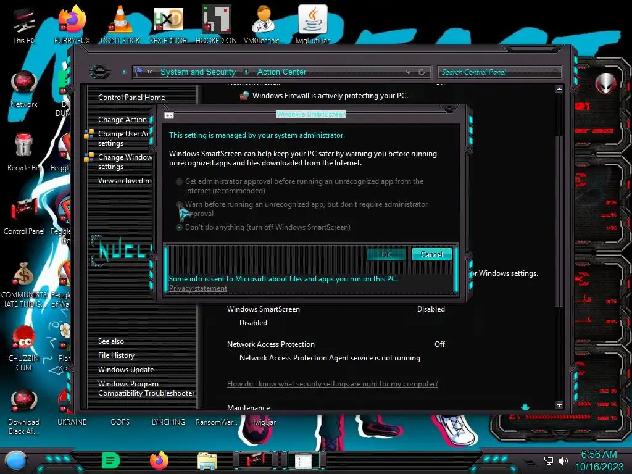Switch to Control Panel taskbar window
The height and width of the screenshot is (474, 632).
tap(256, 460)
